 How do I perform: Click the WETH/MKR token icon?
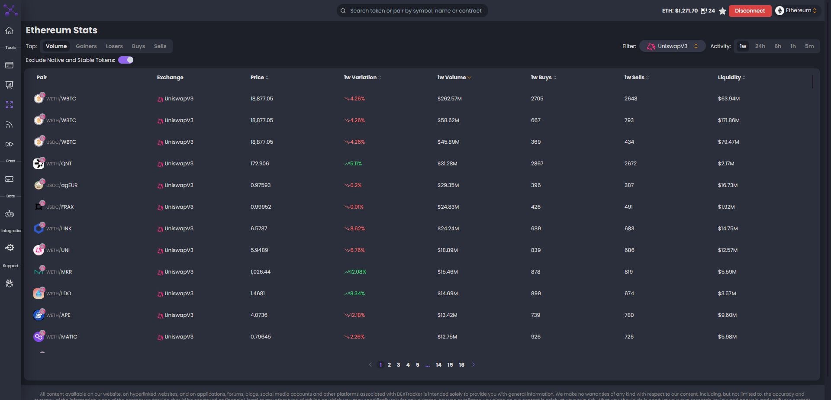39,271
